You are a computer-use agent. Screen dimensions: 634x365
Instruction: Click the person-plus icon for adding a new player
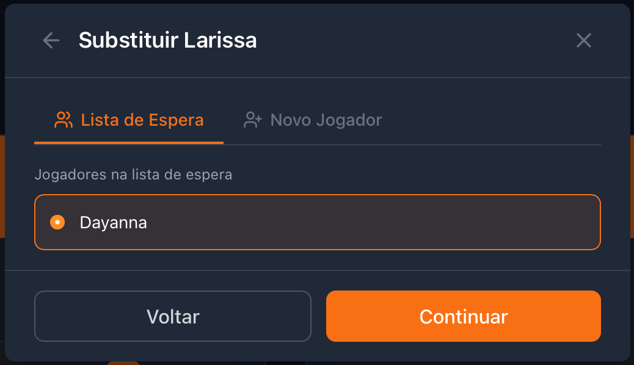point(252,120)
